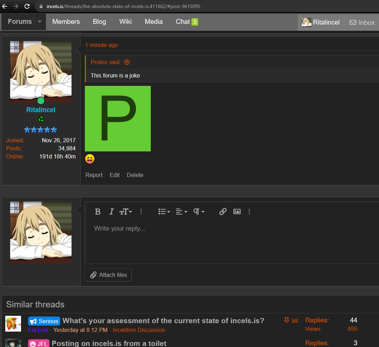The image size is (379, 347).
Task: Open the RitaIincel account menu in header
Action: (321, 22)
